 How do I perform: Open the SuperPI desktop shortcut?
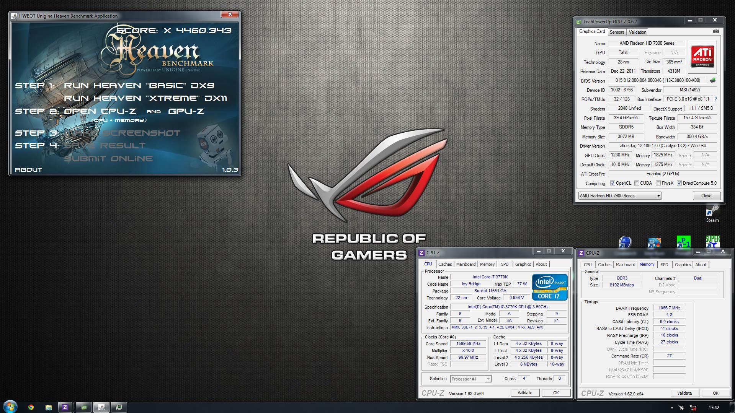[712, 242]
